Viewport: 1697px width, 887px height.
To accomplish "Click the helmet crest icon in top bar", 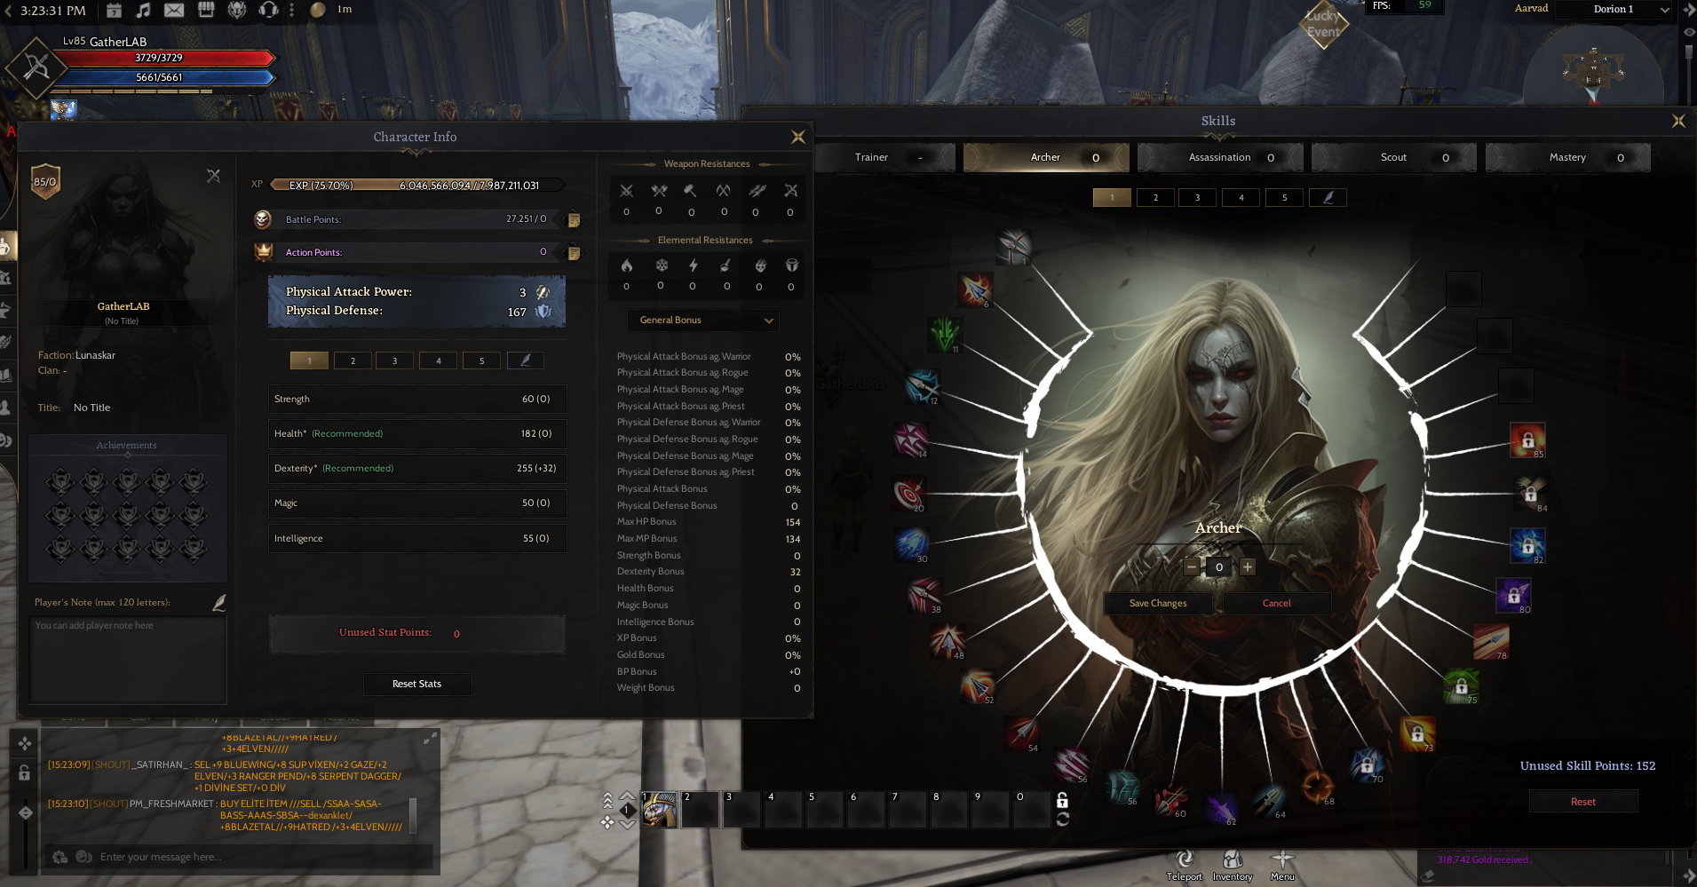I will (x=237, y=11).
